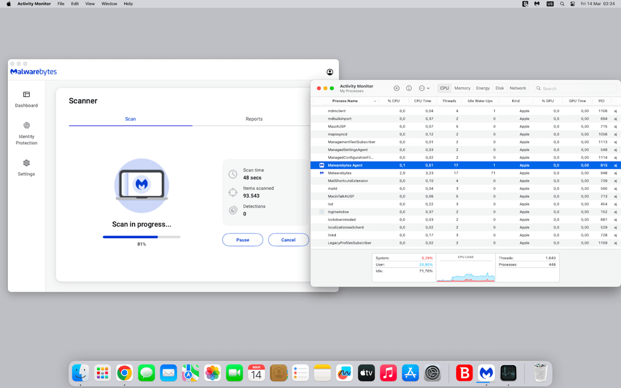Select the Scan tab in Scanner
This screenshot has width=621, height=388.
click(x=130, y=119)
